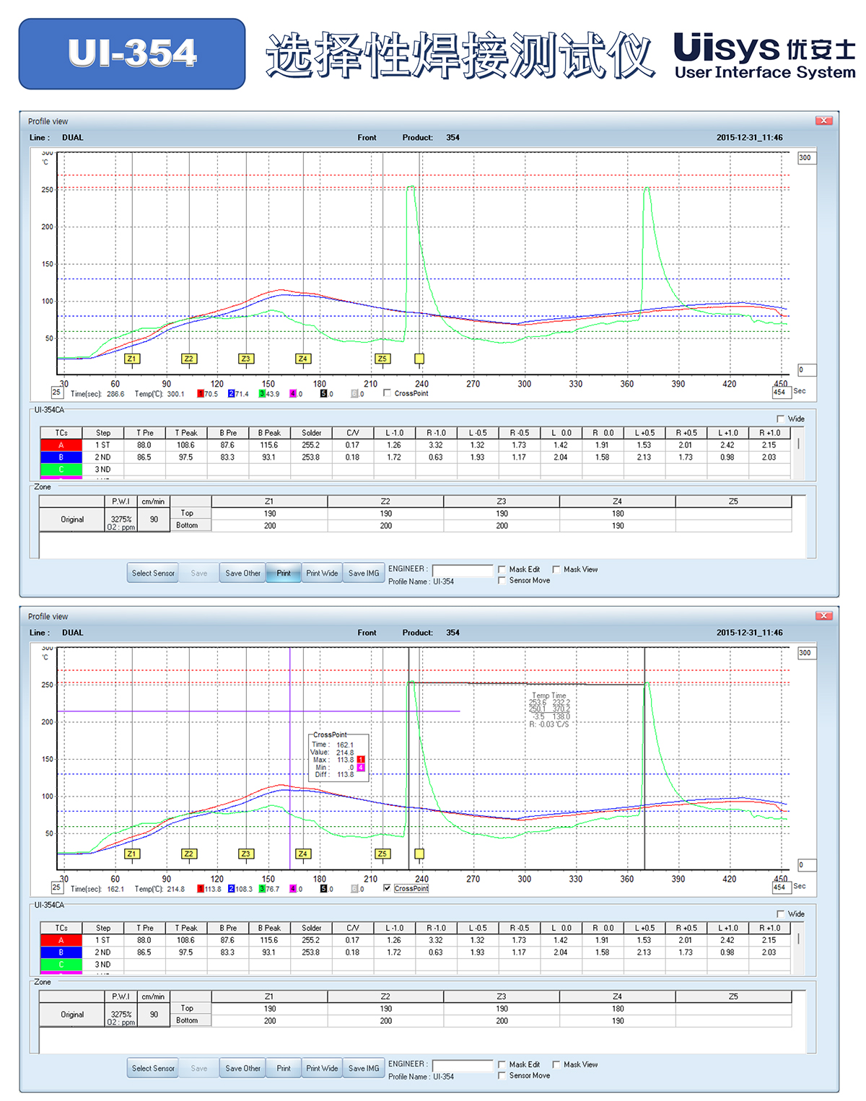Screen dimensions: 866x1101
Task: Click the Z3 zone marker in the lower chart
Action: click(246, 854)
